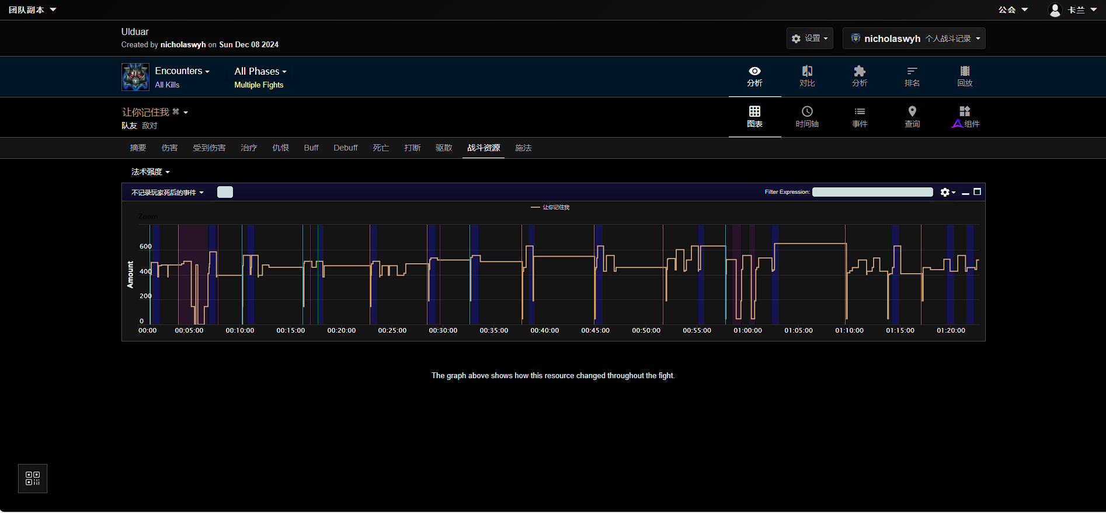
Task: Open the 事件 events view
Action: pyautogui.click(x=860, y=117)
